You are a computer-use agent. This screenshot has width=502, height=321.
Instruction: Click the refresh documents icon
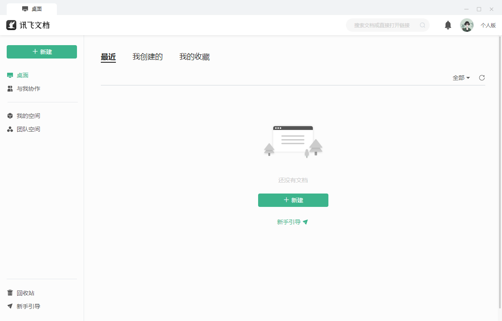tap(482, 78)
